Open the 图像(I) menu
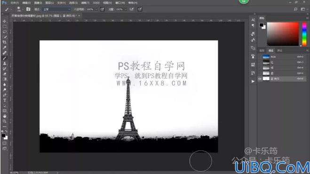This screenshot has width=310, height=174. pos(38,3)
